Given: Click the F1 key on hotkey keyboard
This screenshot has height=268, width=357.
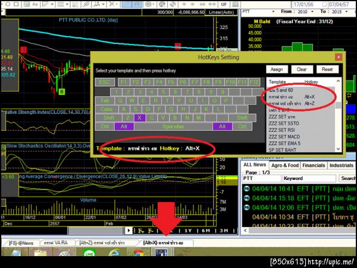Looking at the screenshot, I should 124,82.
